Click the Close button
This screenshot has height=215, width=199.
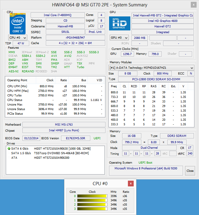(x=190, y=171)
